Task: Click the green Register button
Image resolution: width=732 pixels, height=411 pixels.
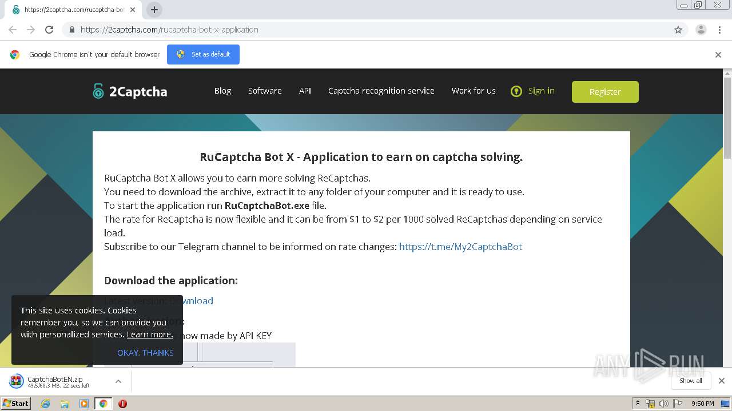Action: click(x=605, y=91)
